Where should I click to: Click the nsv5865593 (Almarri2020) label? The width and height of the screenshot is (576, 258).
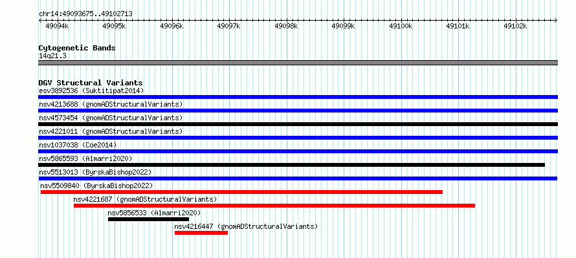pyautogui.click(x=85, y=158)
